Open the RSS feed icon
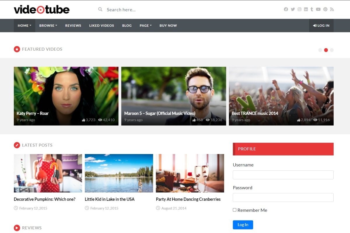The image size is (350, 233). pyautogui.click(x=332, y=9)
